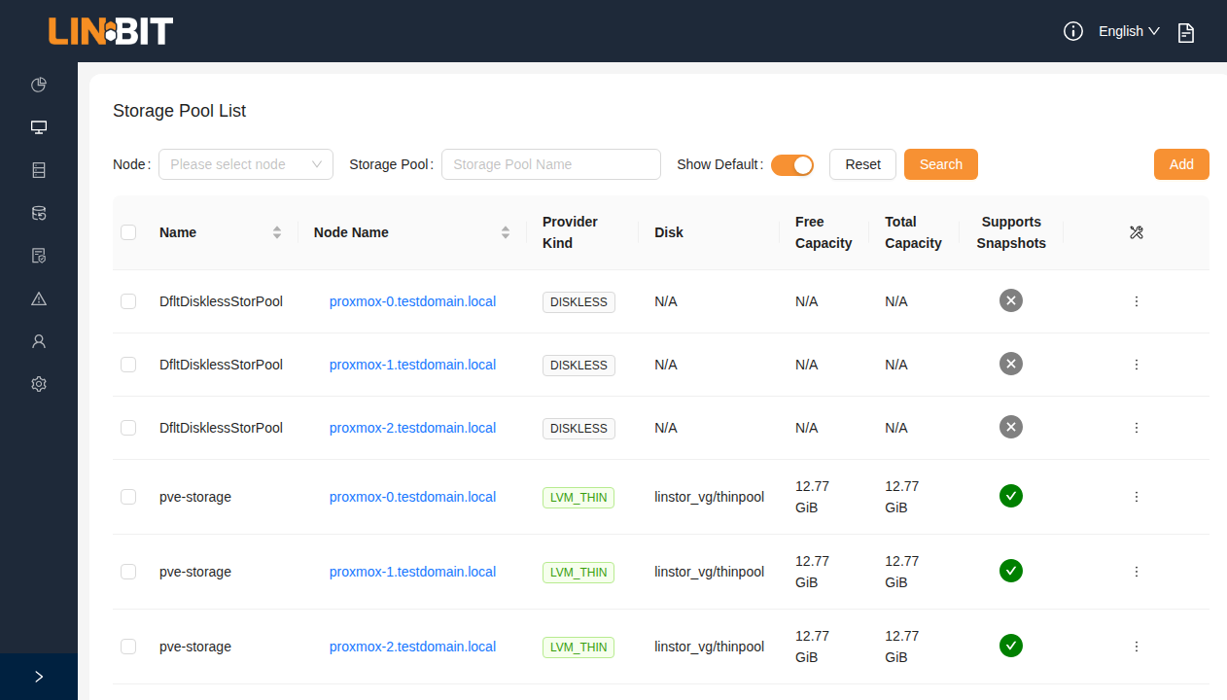Click LVM_THIN tag in proxmox-0 row
The width and height of the screenshot is (1227, 700).
[578, 498]
